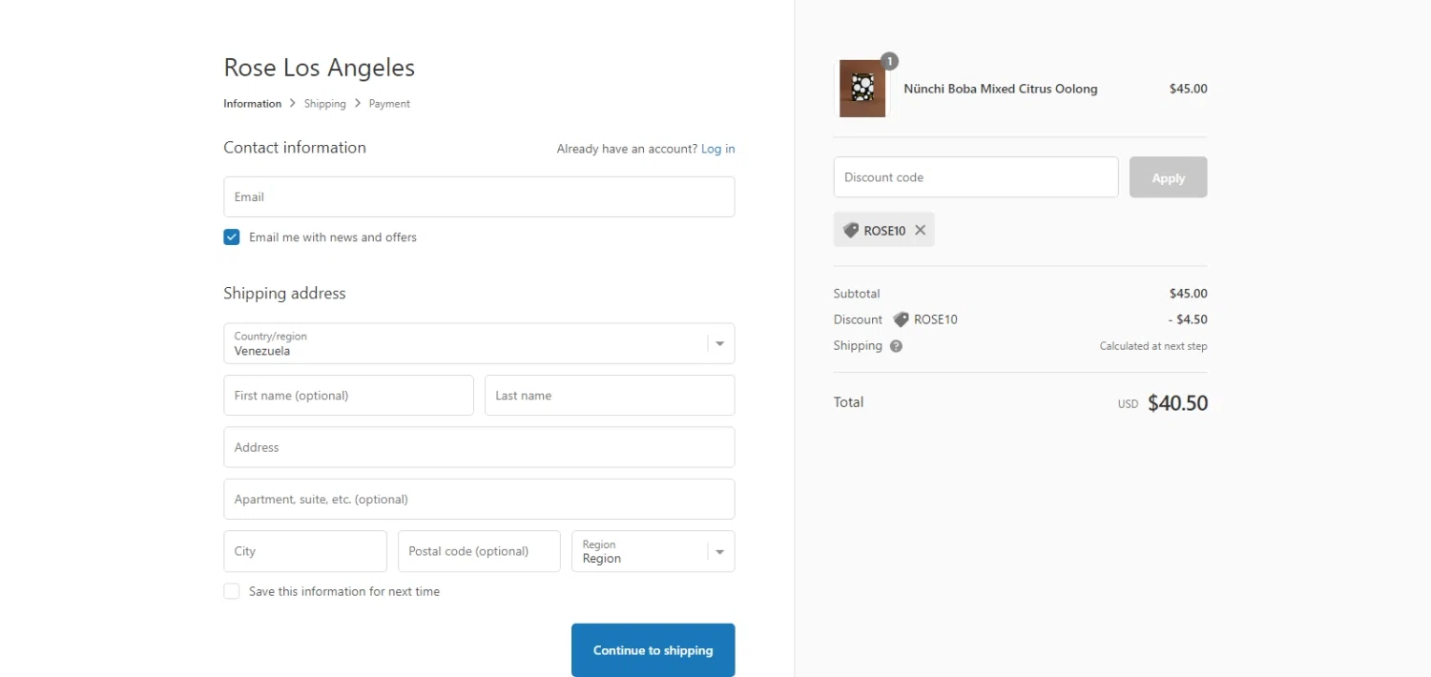Click 'Calculated at next step' text
Screen dimensions: 1431x677
[1153, 346]
